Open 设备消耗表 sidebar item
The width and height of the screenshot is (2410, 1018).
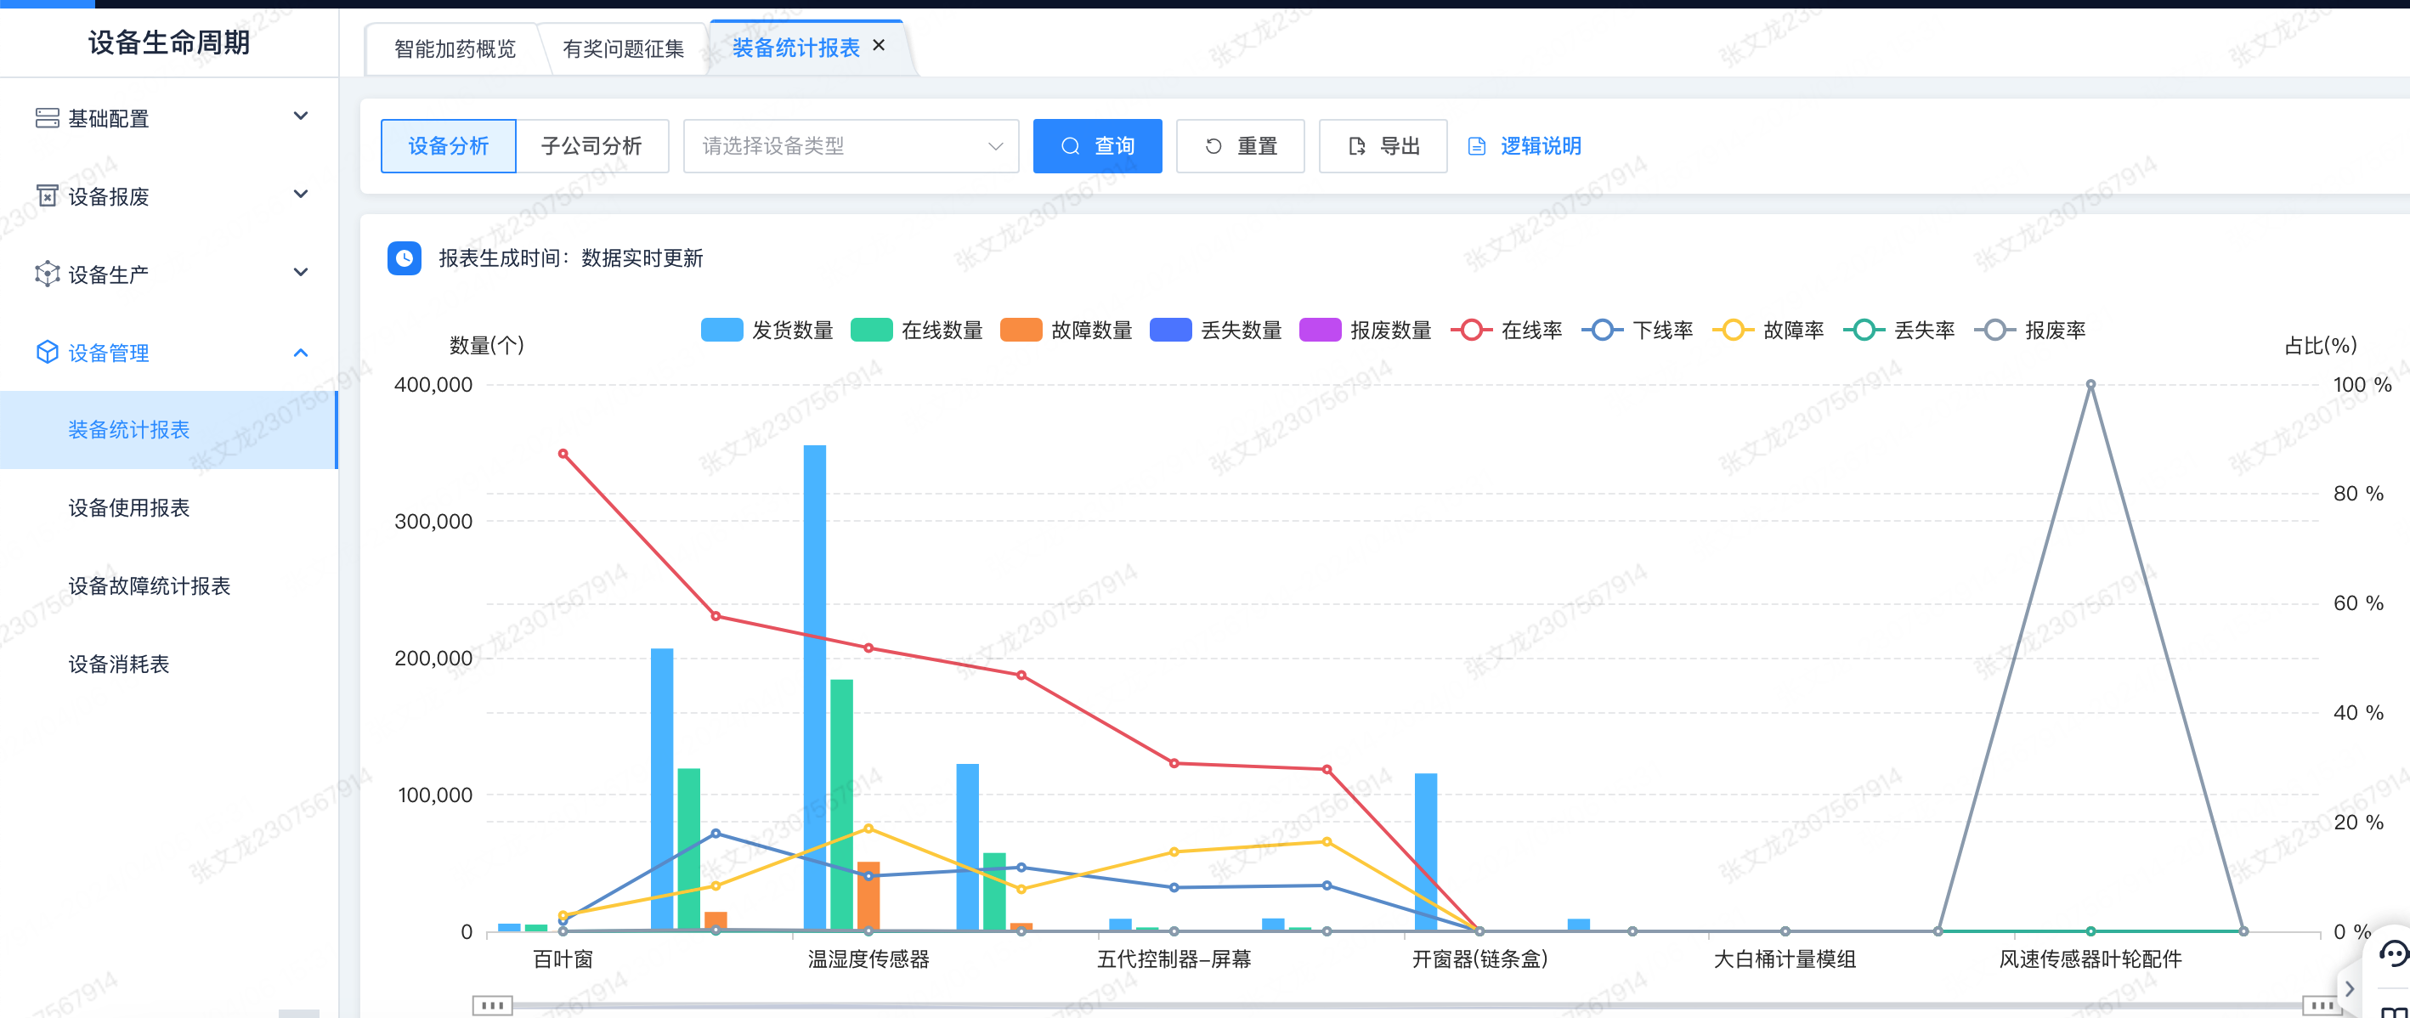(x=168, y=665)
